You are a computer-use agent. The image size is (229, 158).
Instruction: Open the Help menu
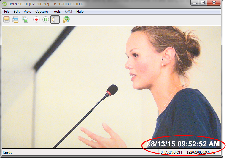click(80, 12)
